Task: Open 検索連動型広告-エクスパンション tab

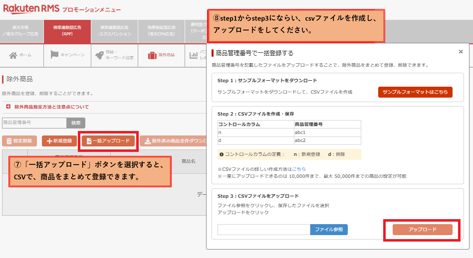Action: click(113, 31)
